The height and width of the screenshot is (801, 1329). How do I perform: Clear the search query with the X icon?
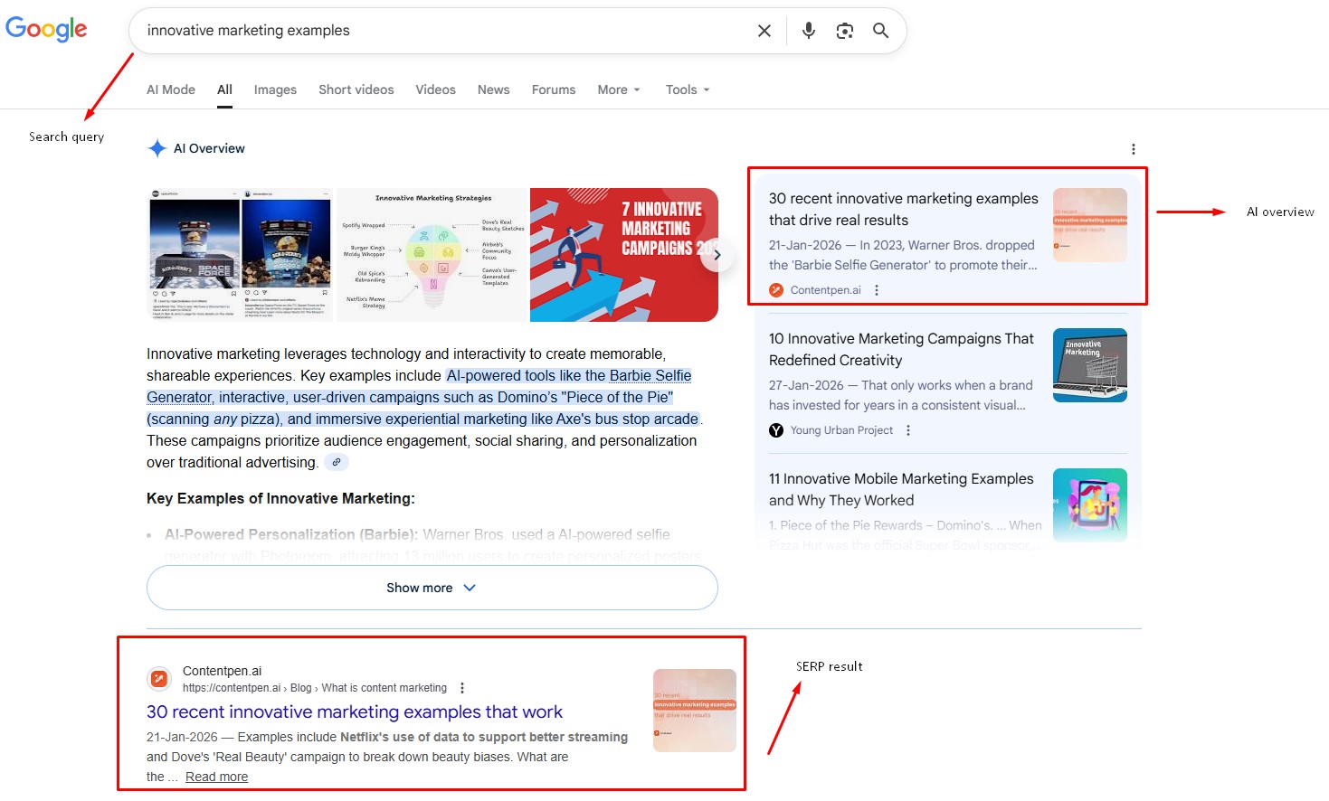[x=764, y=30]
